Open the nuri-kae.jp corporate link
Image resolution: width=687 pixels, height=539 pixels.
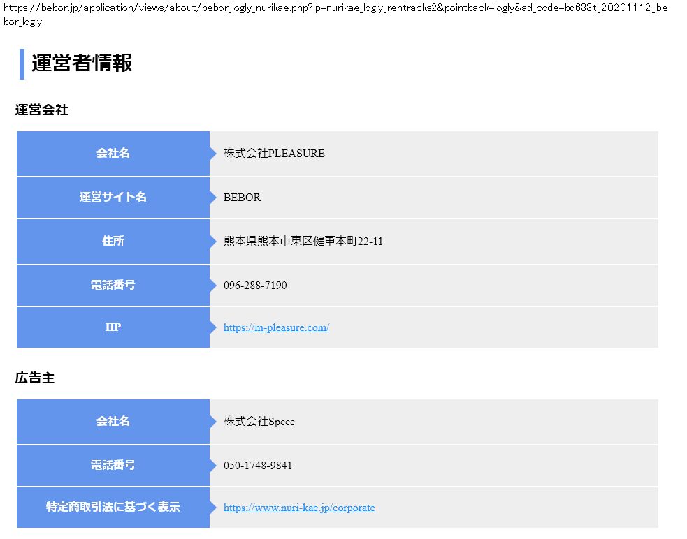tap(299, 508)
